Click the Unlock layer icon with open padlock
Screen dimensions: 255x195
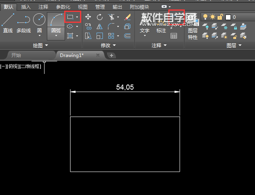click(234, 36)
